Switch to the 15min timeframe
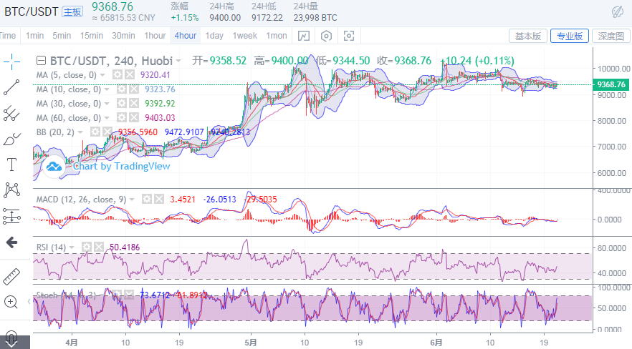Image resolution: width=632 pixels, height=349 pixels. tap(92, 36)
